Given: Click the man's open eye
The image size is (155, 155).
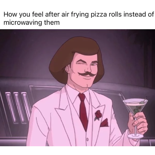Looking at the screenshot, I should pos(94,65).
